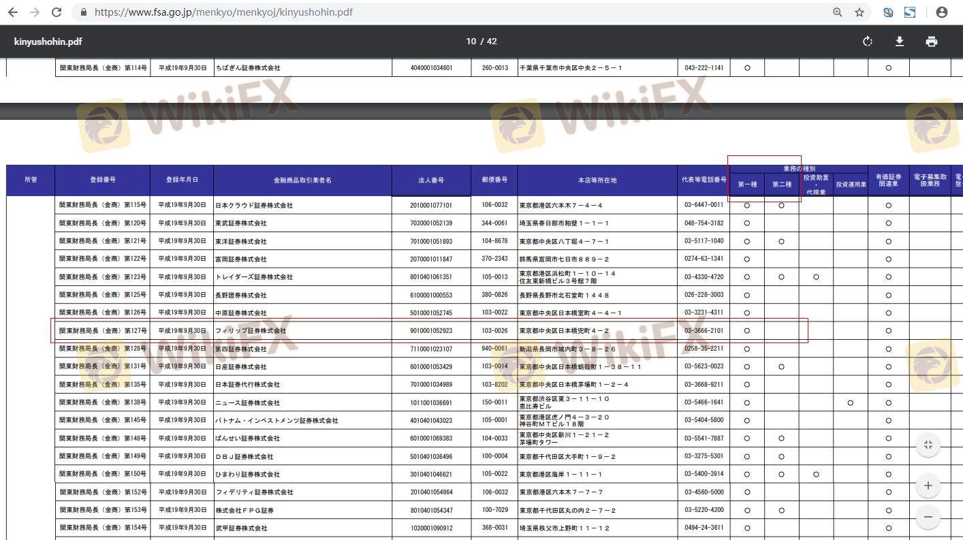Click the address bar with fsa.go.jp URL

coord(409,12)
